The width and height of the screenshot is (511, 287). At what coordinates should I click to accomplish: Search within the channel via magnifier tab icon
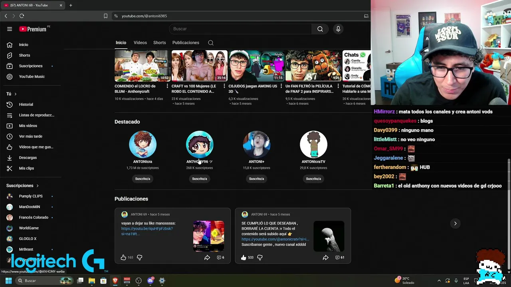(211, 43)
